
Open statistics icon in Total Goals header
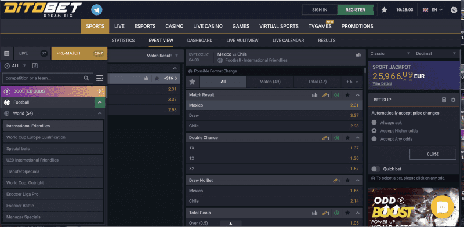(314, 213)
